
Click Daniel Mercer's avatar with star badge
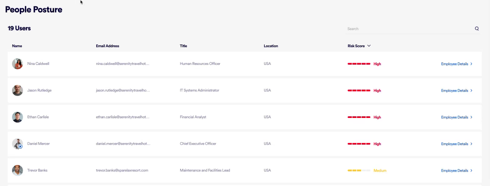pyautogui.click(x=17, y=144)
